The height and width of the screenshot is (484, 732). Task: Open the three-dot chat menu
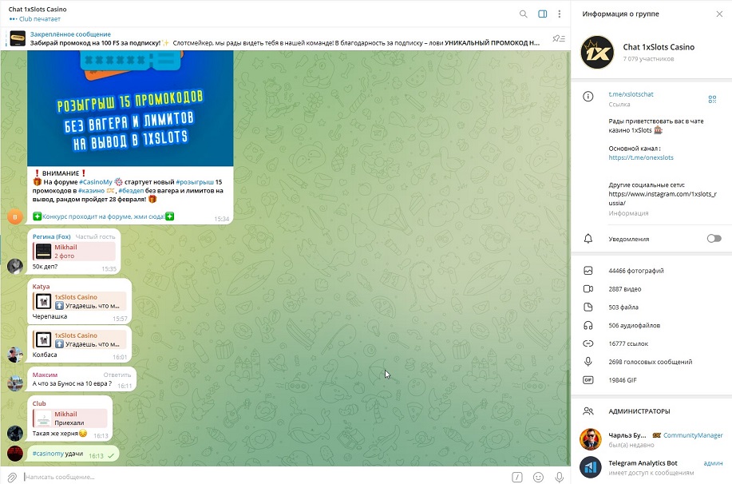click(x=560, y=14)
